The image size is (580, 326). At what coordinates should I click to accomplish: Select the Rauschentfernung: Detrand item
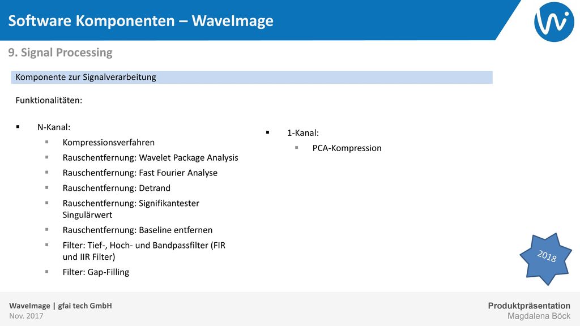(x=117, y=188)
